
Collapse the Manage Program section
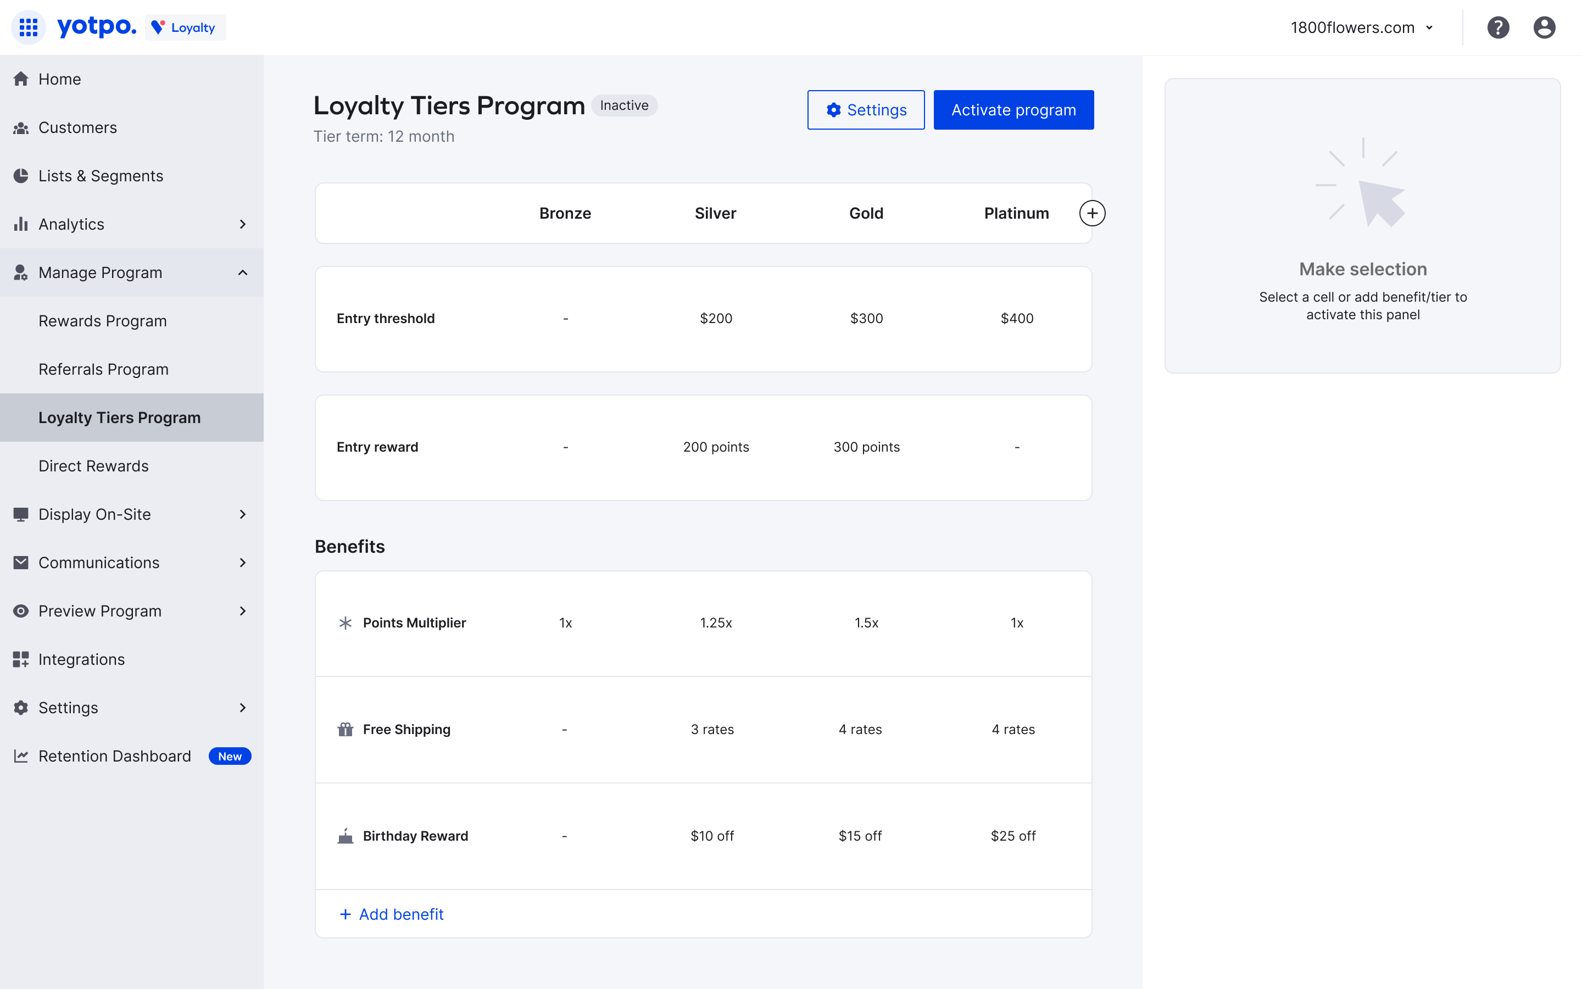pyautogui.click(x=243, y=273)
